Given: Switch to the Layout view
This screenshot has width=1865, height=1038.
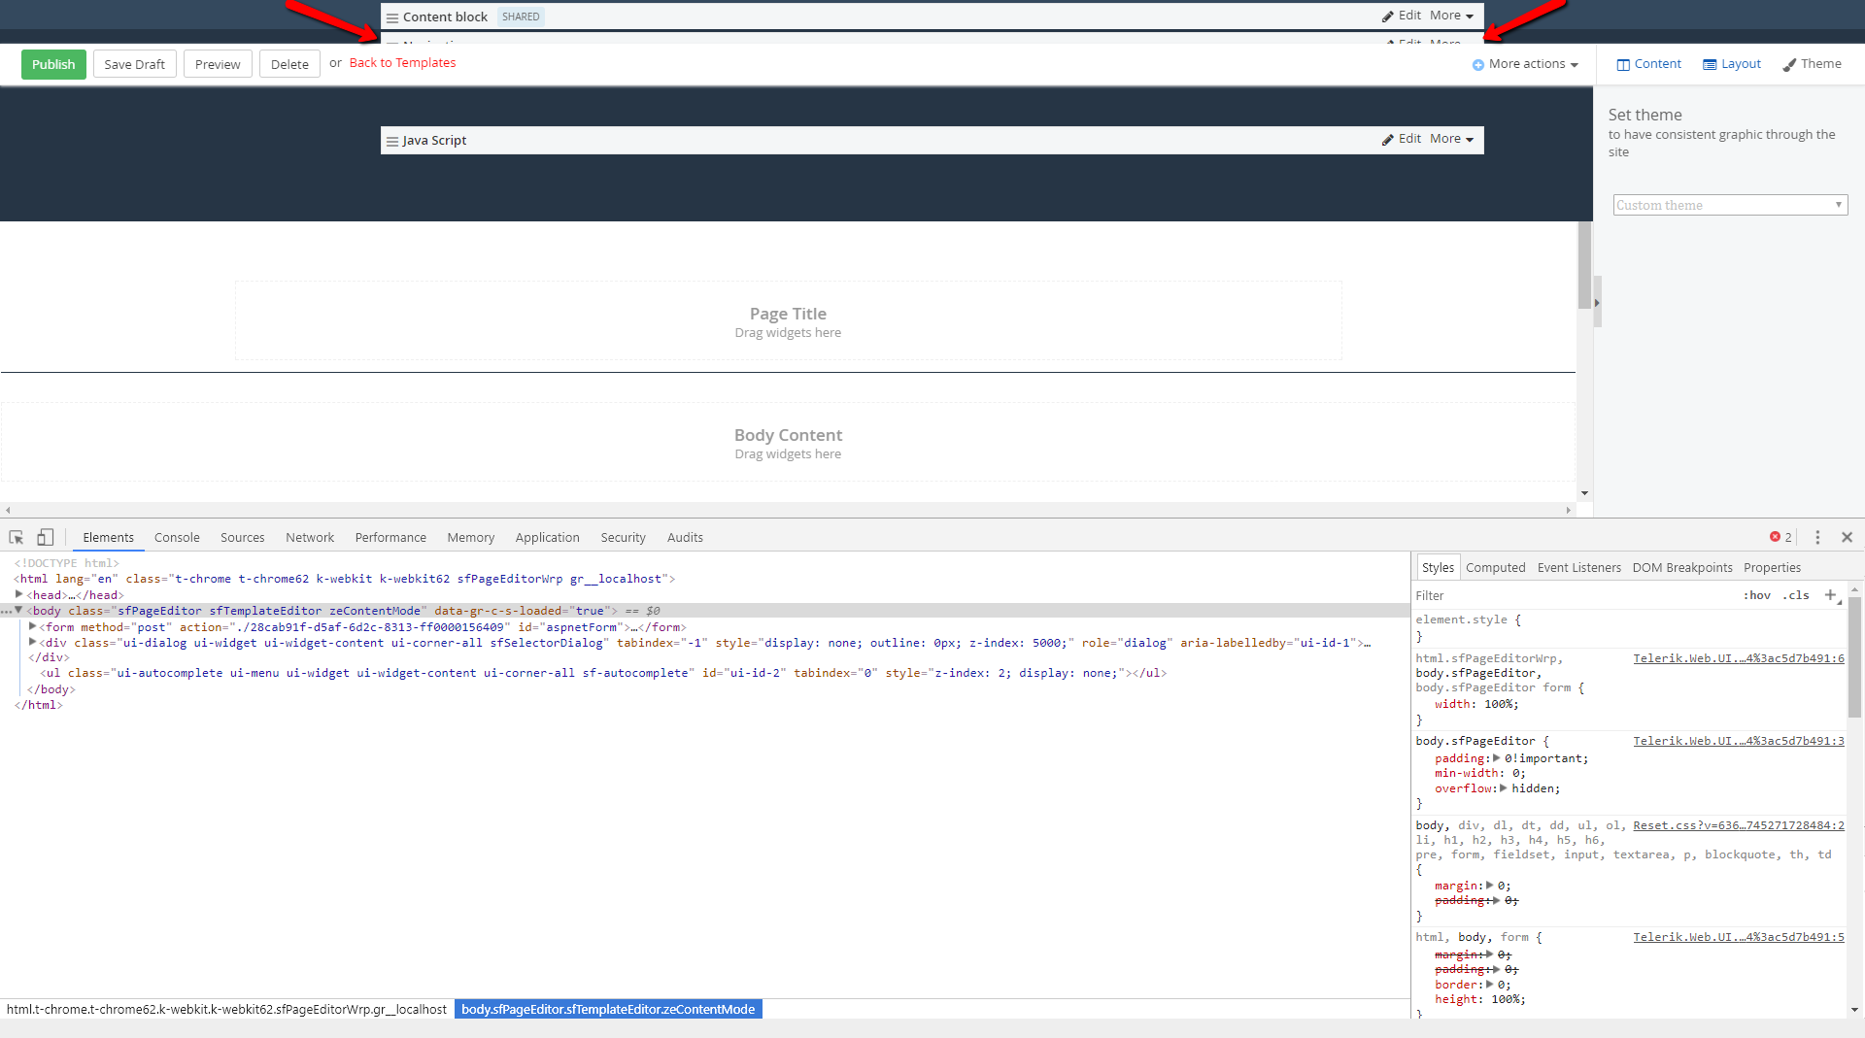Looking at the screenshot, I should pos(1732,64).
